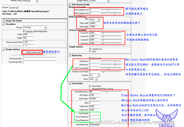This screenshot has width=184, height=127.
Task: Click the Max Sample Level field
Action: click(x=95, y=13)
